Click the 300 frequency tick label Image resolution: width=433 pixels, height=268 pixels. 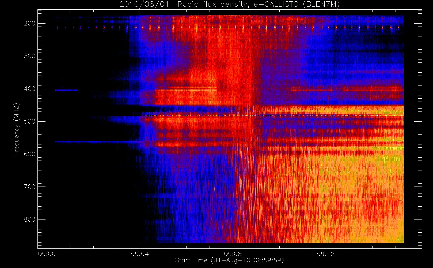point(30,56)
